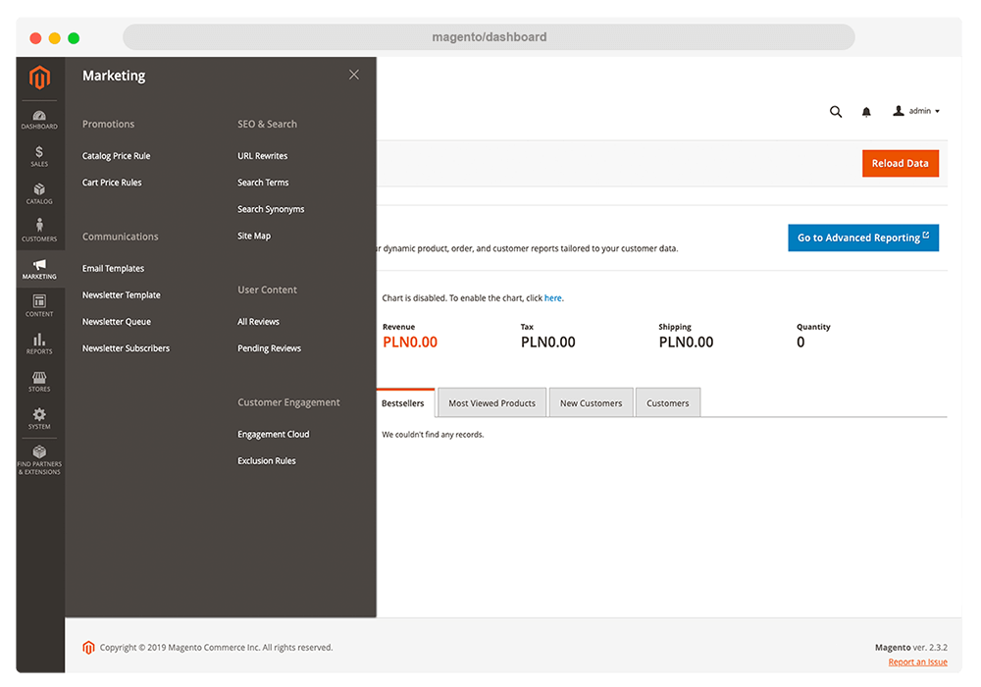
Task: Open Cart Price Rules
Action: tap(112, 183)
